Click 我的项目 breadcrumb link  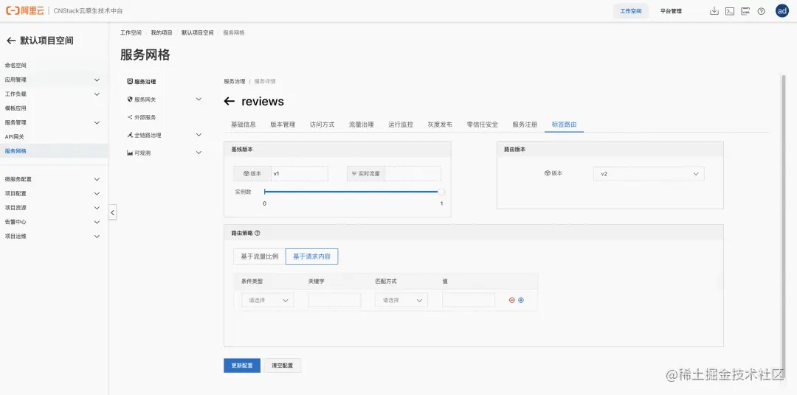click(x=162, y=32)
